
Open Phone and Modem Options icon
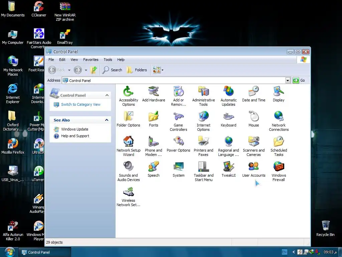153,146
